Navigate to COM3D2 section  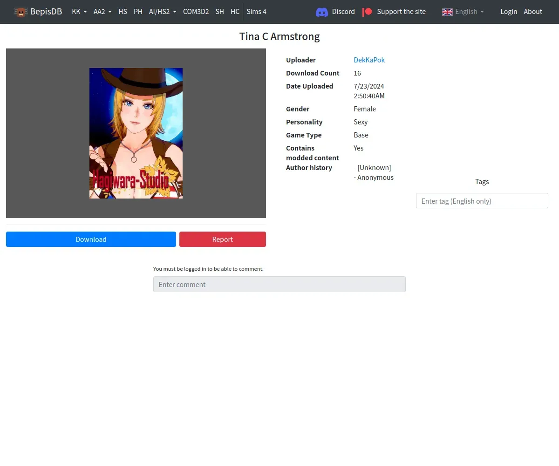pos(196,12)
